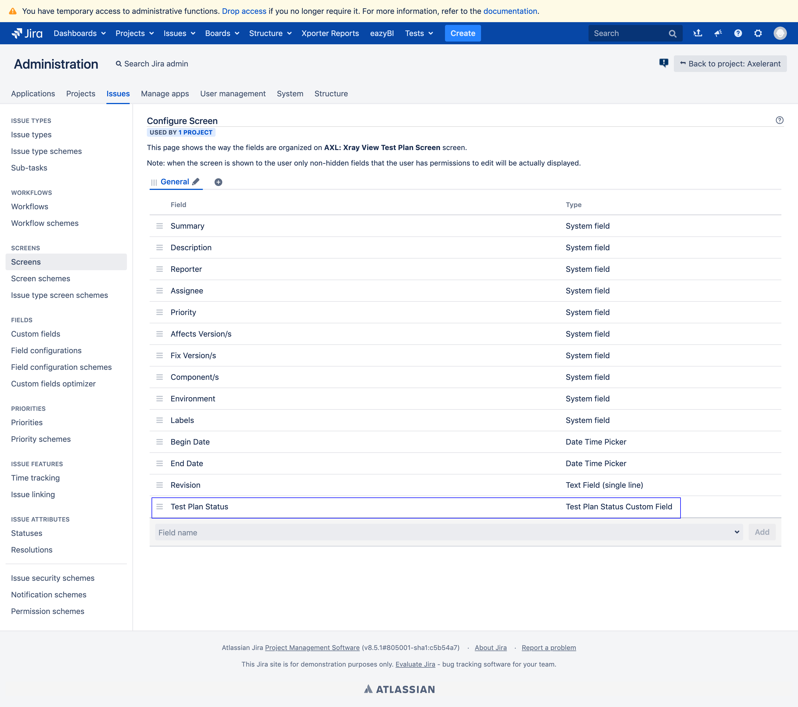Open the Manage apps section
The width and height of the screenshot is (798, 707).
click(x=165, y=94)
